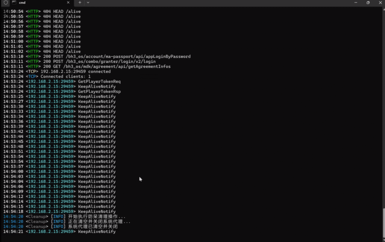Click the scrollbar track above the thumb
Viewport: 385px width, 242px height.
click(x=383, y=113)
